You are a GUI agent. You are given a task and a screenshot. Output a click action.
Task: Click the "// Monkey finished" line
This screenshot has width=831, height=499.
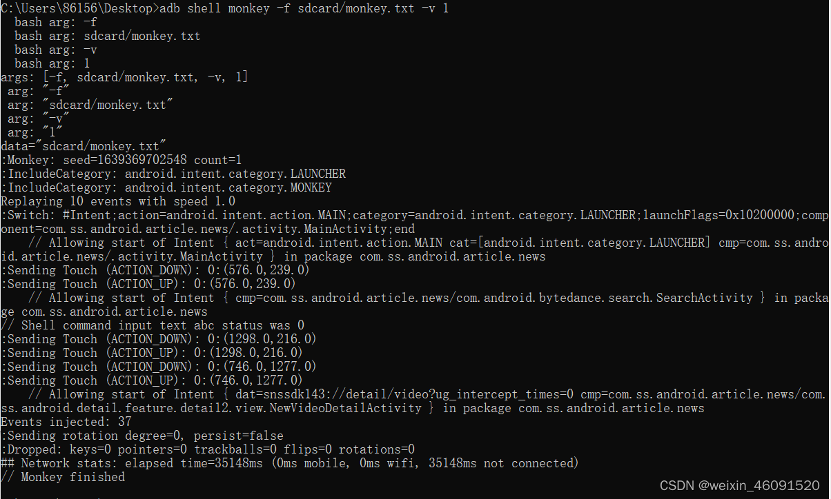pos(62,477)
